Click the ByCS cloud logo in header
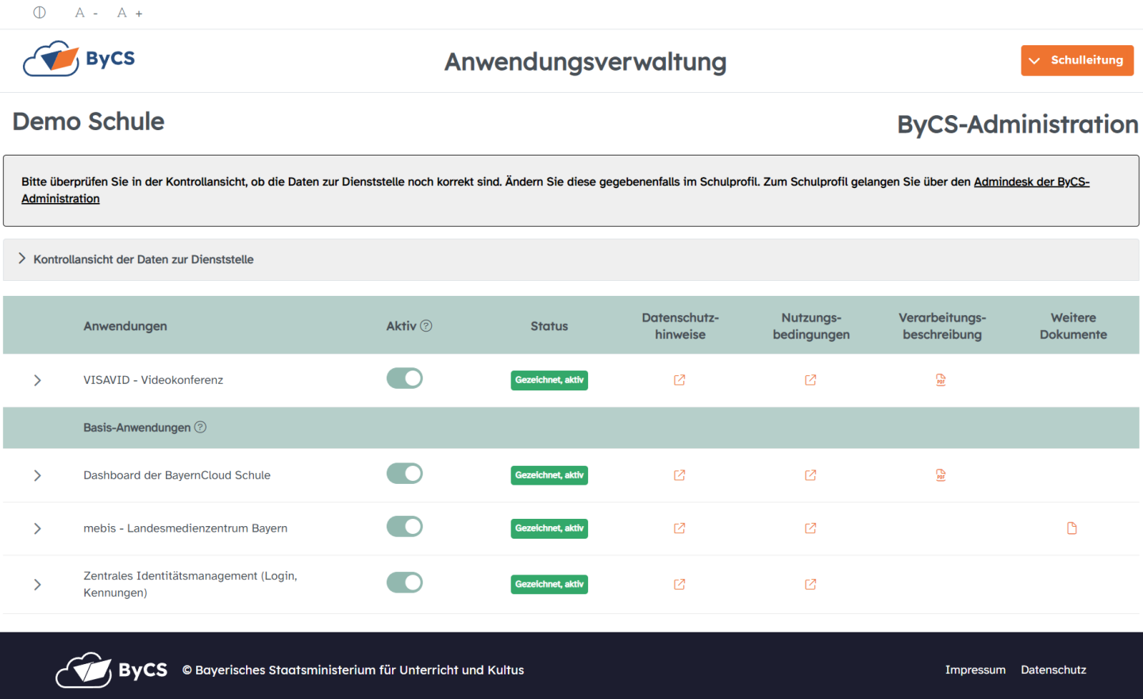This screenshot has width=1143, height=699. point(79,59)
